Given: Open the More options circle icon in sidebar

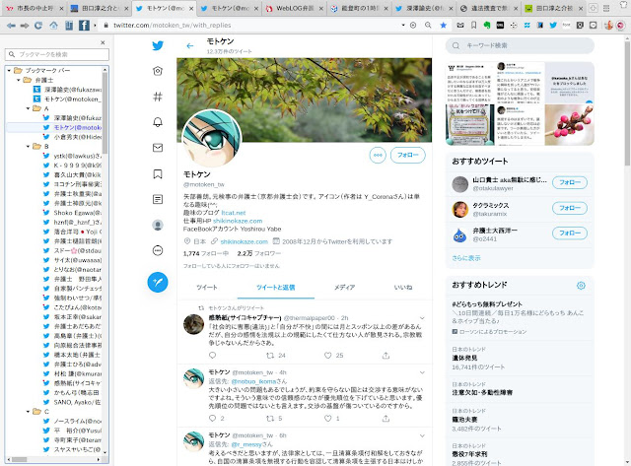Looking at the screenshot, I should 158,250.
